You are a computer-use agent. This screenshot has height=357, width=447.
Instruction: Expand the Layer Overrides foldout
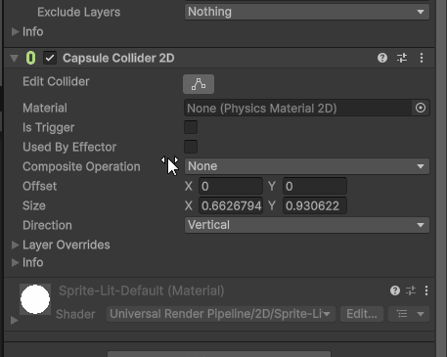[x=15, y=245]
